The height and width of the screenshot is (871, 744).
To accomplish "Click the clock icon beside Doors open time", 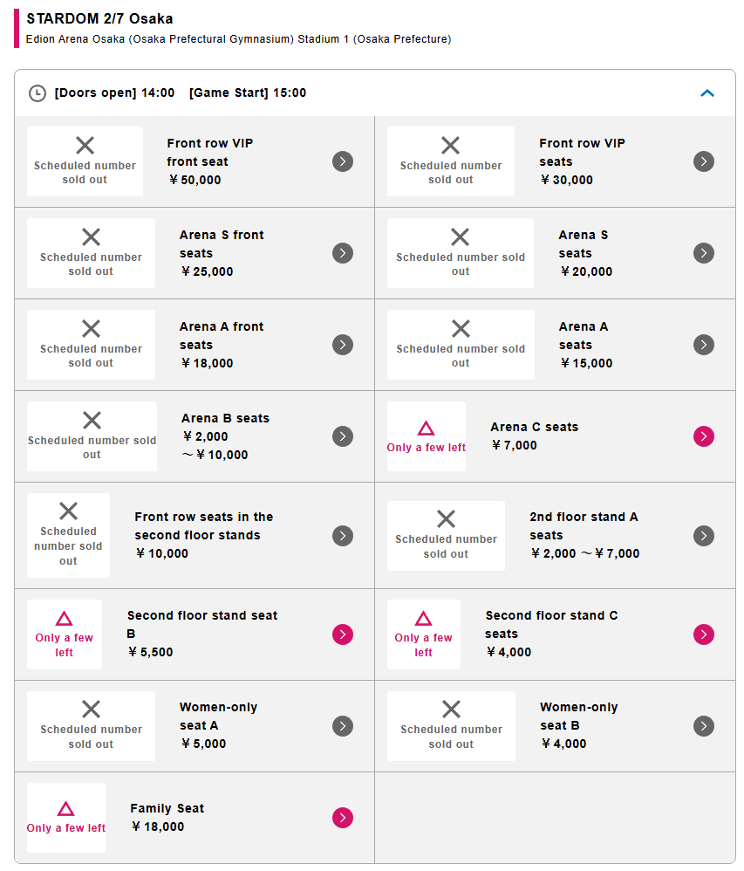I will point(38,93).
